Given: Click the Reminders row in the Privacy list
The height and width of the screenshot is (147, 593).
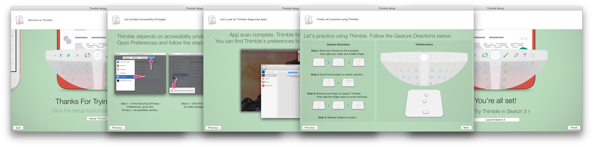Looking at the screenshot, I should [x=126, y=73].
